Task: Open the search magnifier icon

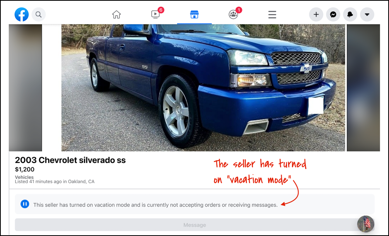Action: coord(38,14)
